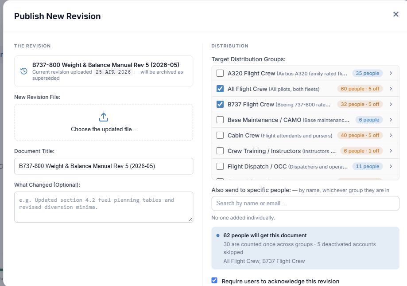The height and width of the screenshot is (286, 407).
Task: Click the 40 people · 5 off badge
Action: tap(360, 135)
